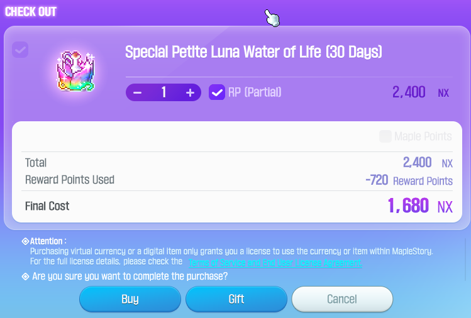
Task: Select the RP (Partial) label text
Action: 255,92
